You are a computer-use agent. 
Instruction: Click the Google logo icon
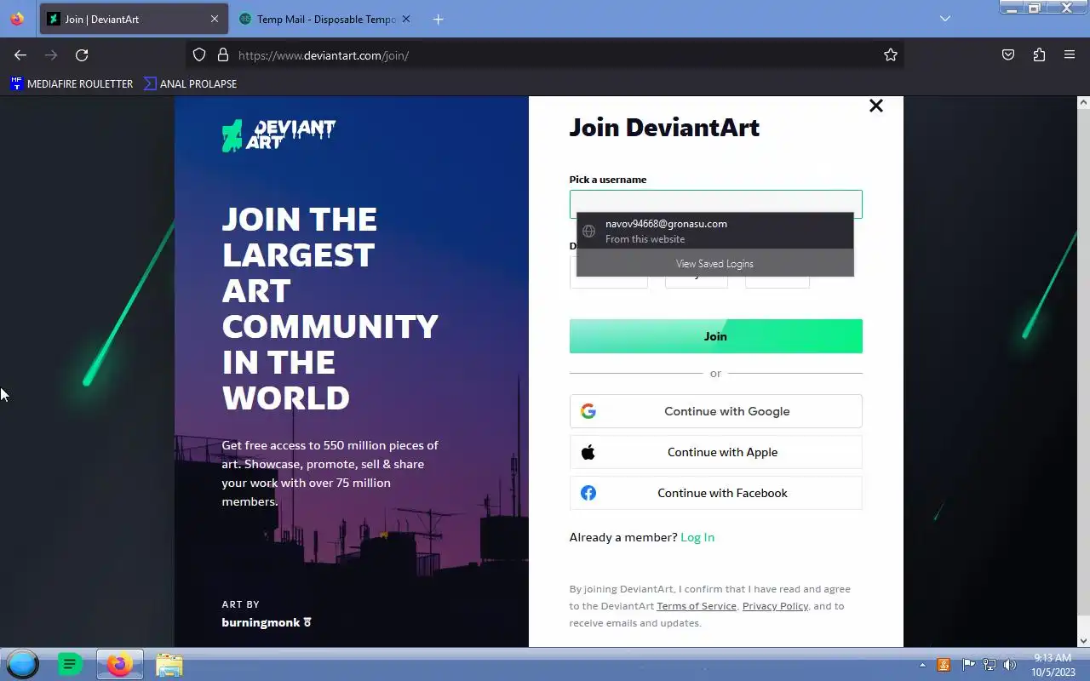[588, 411]
